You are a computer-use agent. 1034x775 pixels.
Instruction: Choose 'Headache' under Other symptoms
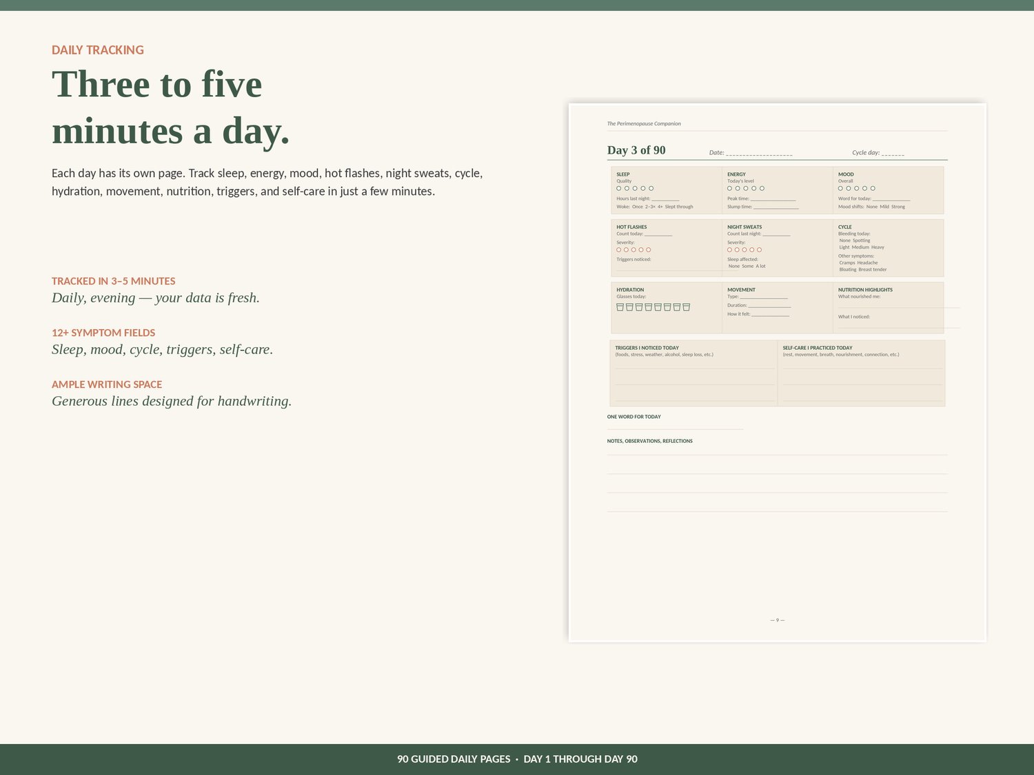(868, 262)
